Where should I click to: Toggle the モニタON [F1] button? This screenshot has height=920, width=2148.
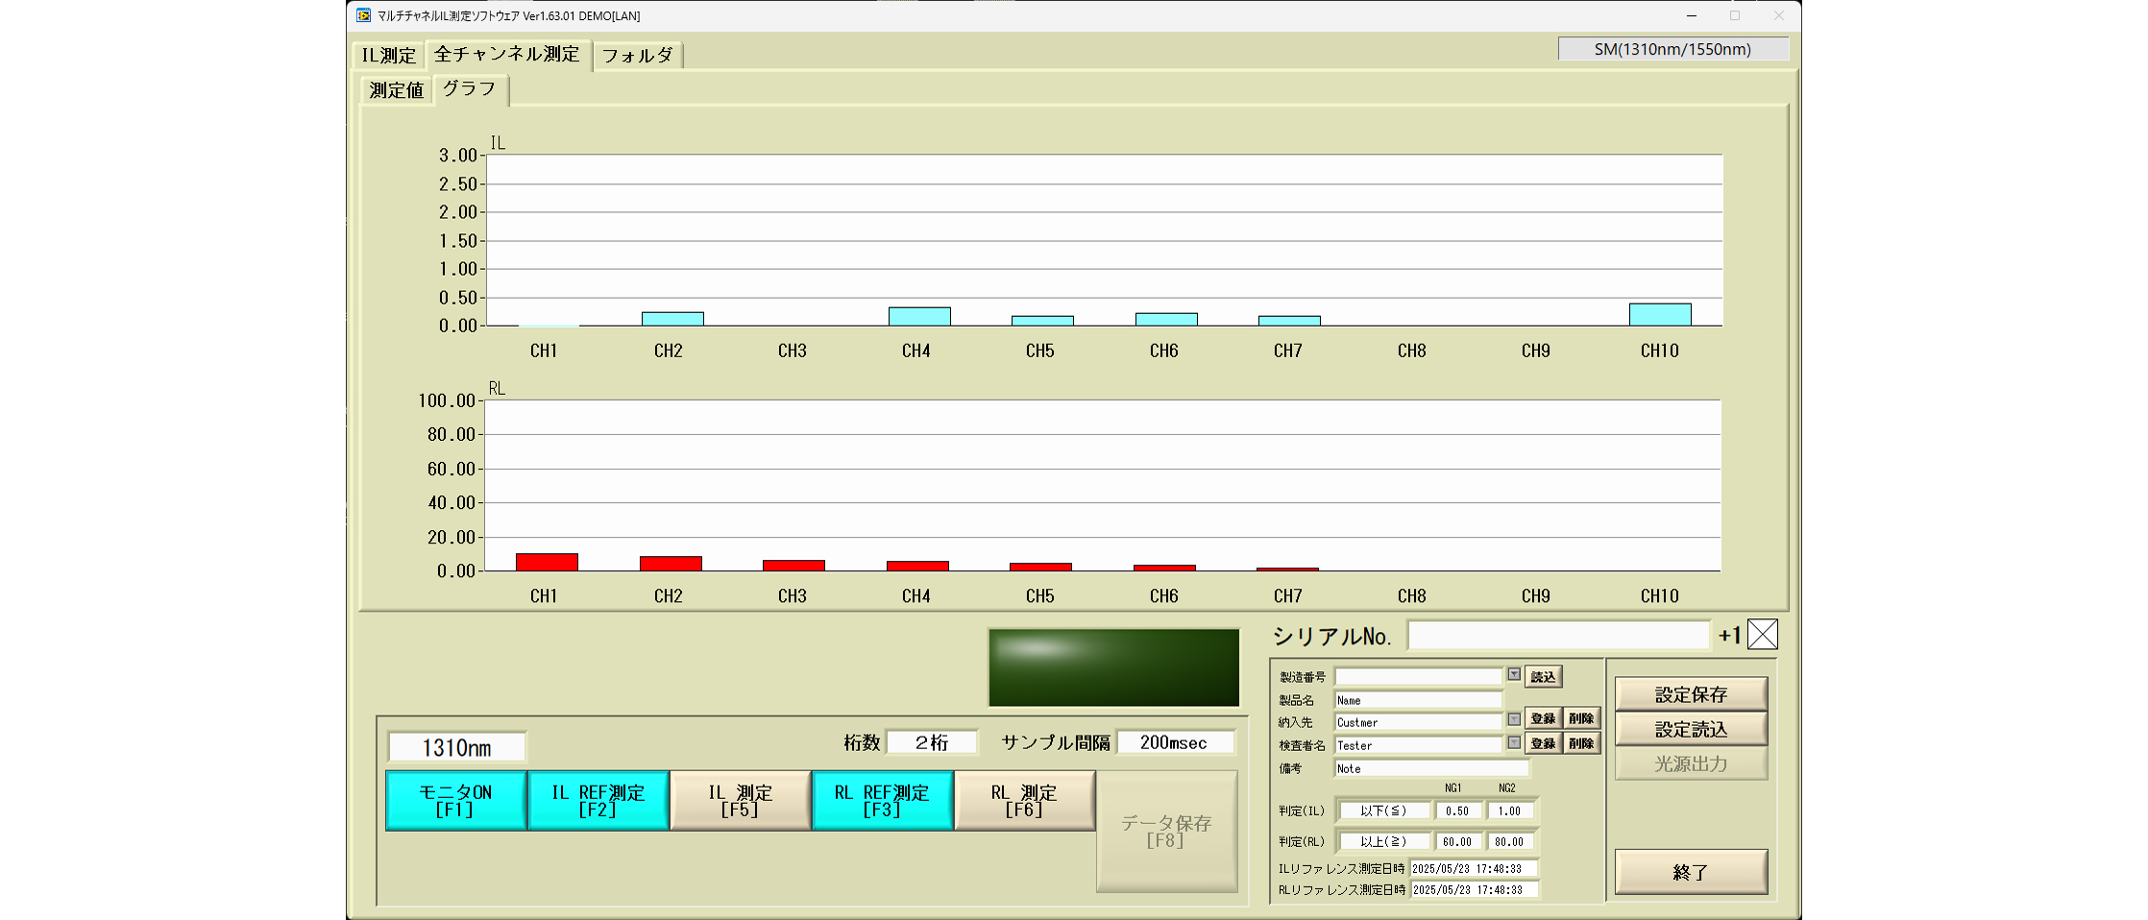pyautogui.click(x=455, y=801)
